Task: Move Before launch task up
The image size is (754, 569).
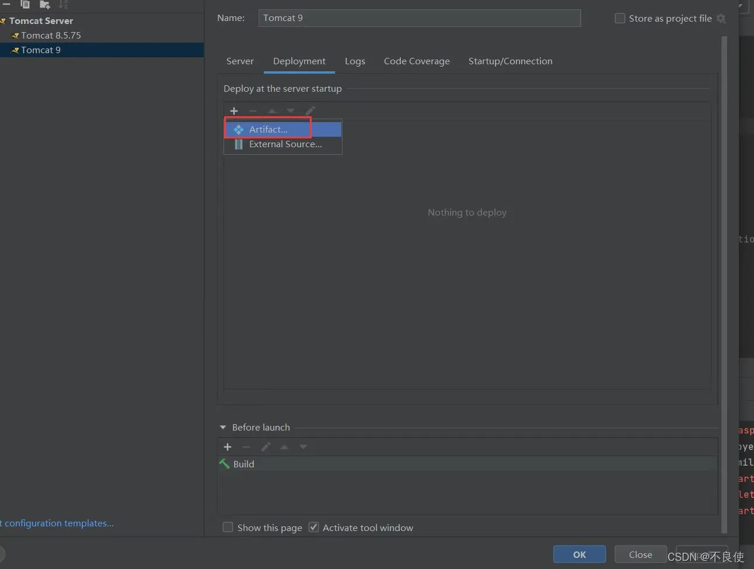Action: click(x=284, y=447)
